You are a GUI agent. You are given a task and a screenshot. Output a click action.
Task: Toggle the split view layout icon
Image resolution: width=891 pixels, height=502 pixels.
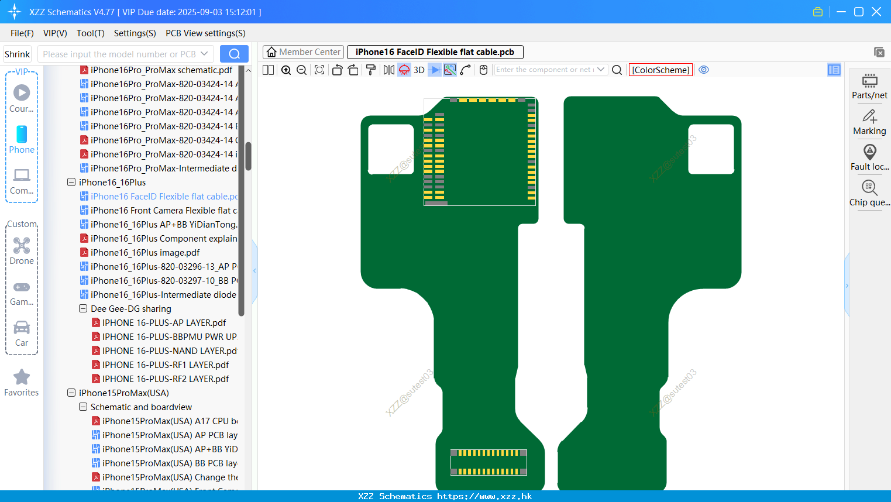(269, 70)
